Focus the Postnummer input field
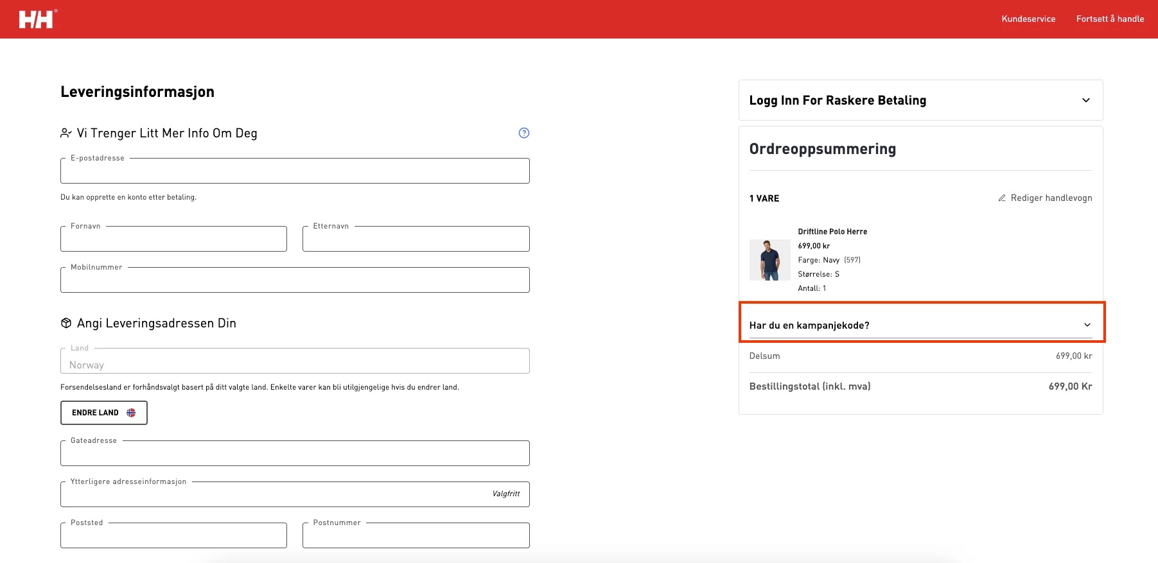 point(416,535)
